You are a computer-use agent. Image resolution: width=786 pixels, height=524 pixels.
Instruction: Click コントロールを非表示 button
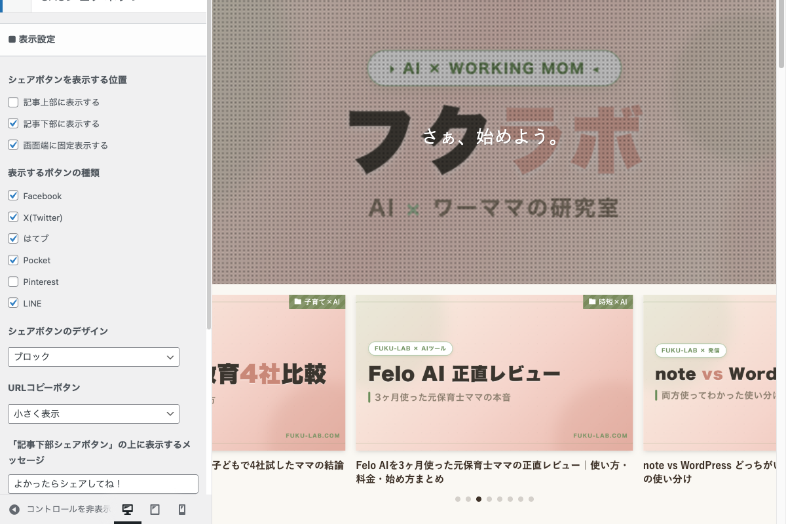(60, 510)
